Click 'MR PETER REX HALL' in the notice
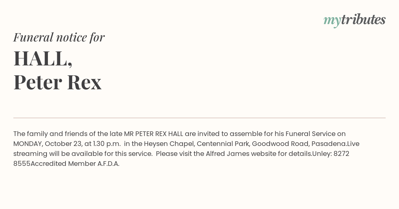The height and width of the screenshot is (209, 399). (154, 134)
